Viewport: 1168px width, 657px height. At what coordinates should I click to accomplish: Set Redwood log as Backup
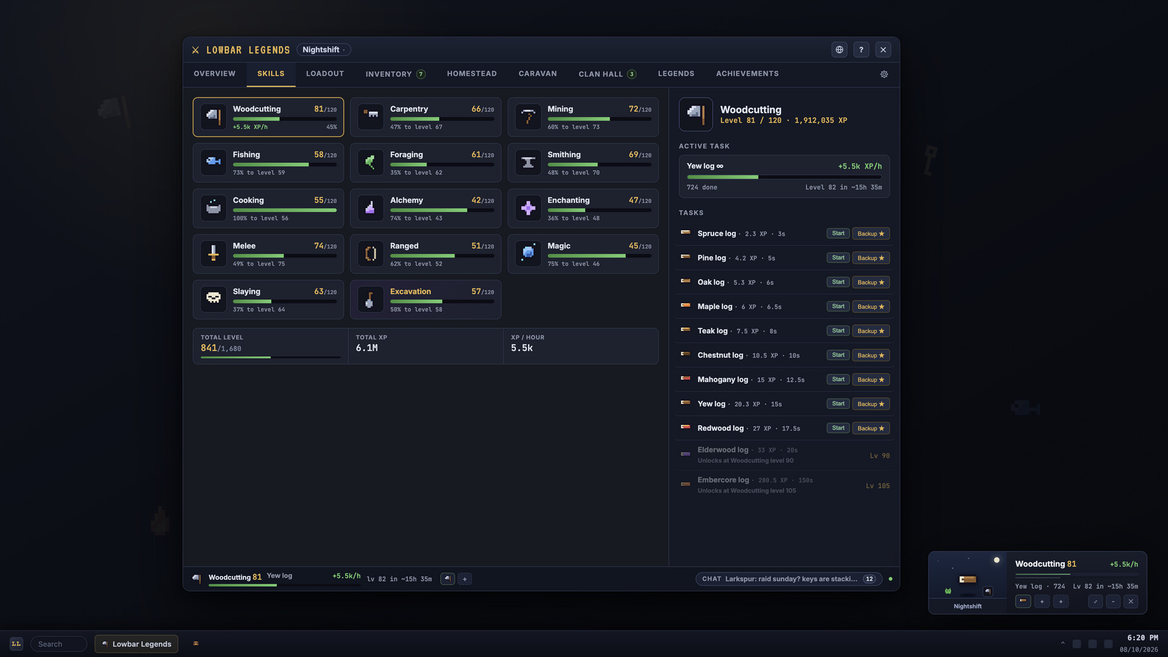[x=871, y=428]
